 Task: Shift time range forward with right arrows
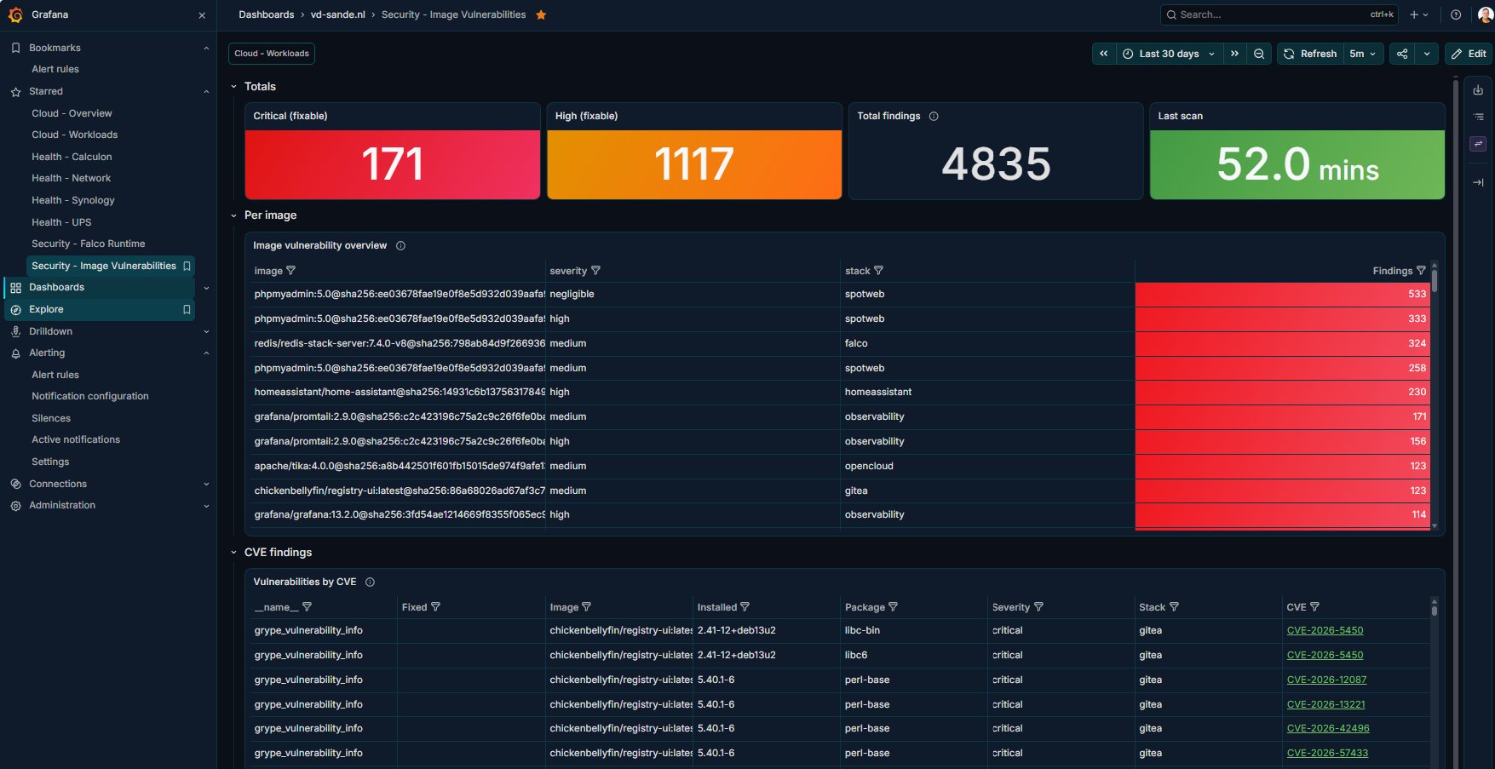pyautogui.click(x=1234, y=54)
